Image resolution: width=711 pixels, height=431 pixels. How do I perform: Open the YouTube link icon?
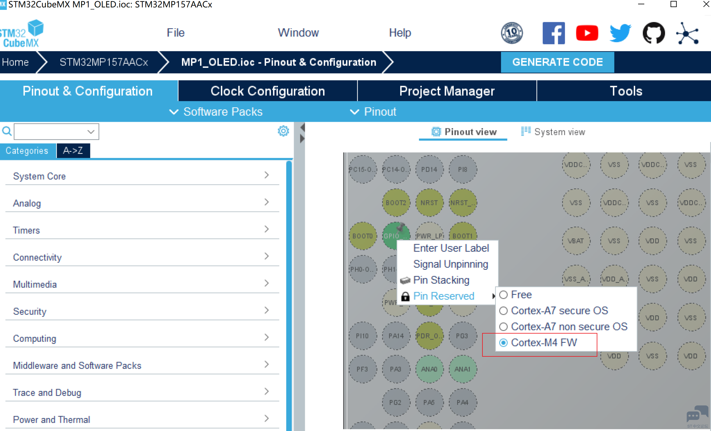point(587,33)
